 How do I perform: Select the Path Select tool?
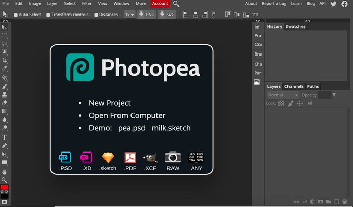4,154
